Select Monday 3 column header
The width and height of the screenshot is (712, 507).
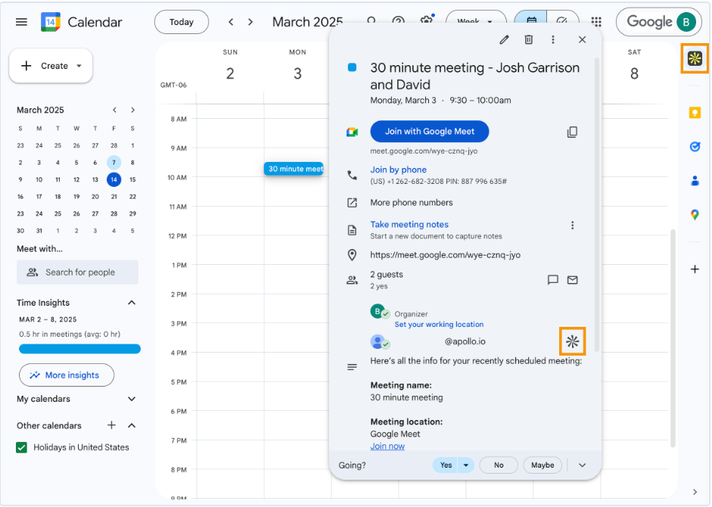click(x=297, y=66)
